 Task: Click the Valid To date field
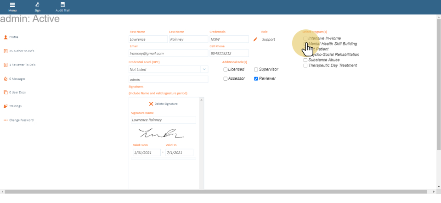pos(179,153)
